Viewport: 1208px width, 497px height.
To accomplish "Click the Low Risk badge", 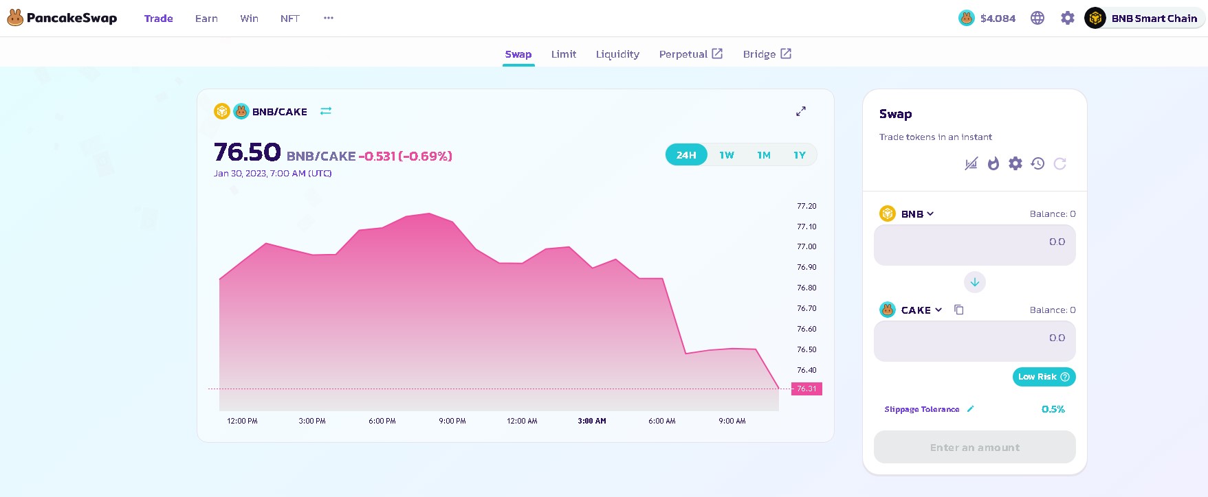I will click(1043, 377).
